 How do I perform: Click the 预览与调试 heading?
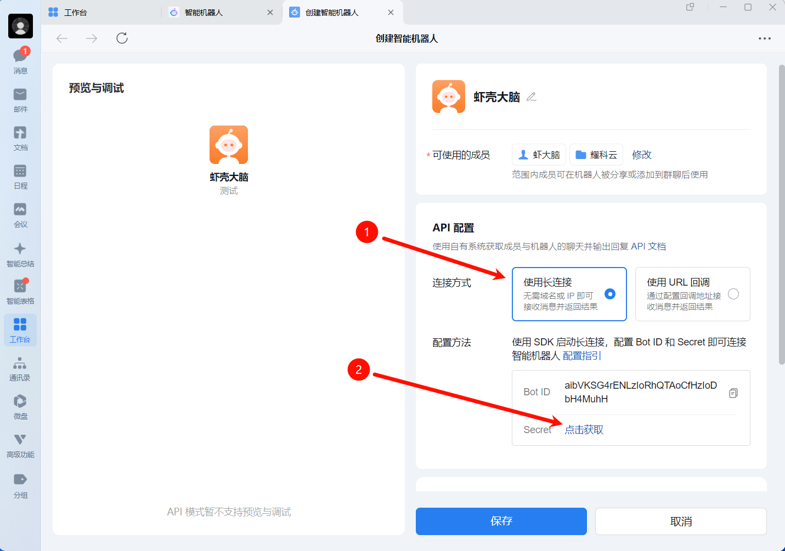click(97, 88)
